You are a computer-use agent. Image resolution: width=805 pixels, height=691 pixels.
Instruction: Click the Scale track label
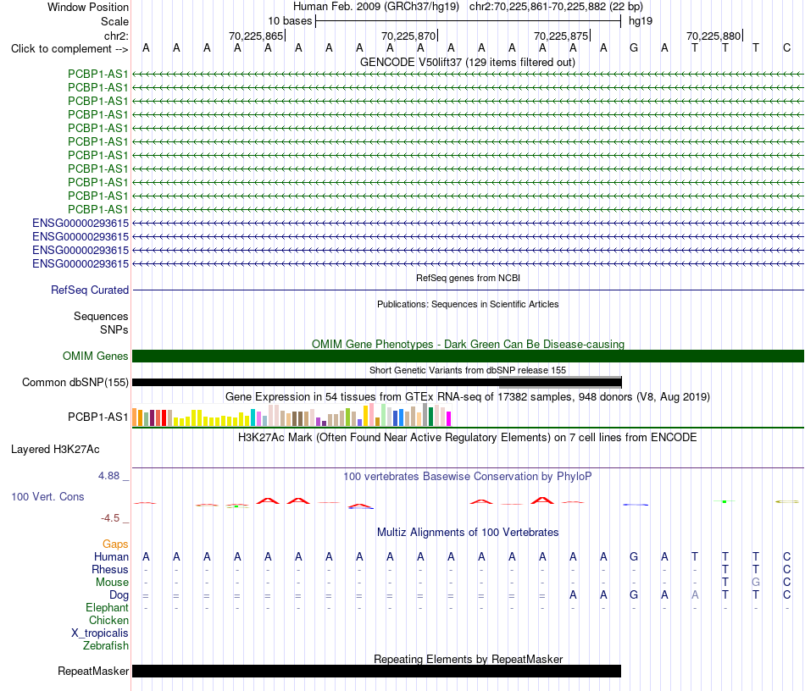click(114, 21)
